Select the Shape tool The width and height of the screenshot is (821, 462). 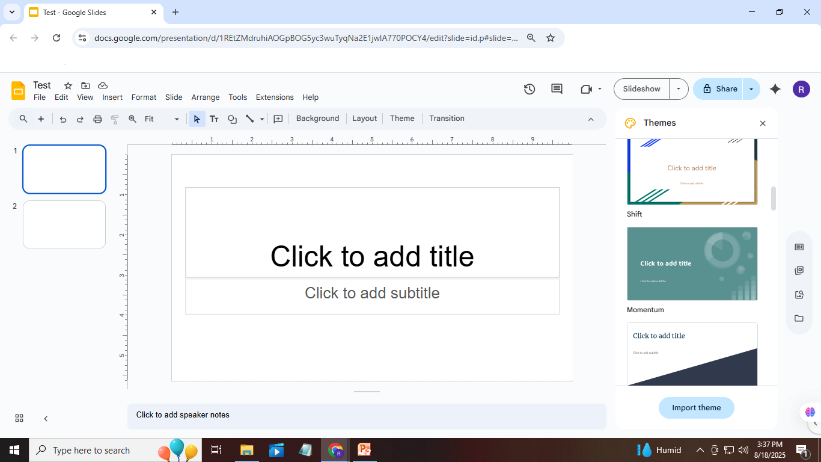pyautogui.click(x=232, y=119)
